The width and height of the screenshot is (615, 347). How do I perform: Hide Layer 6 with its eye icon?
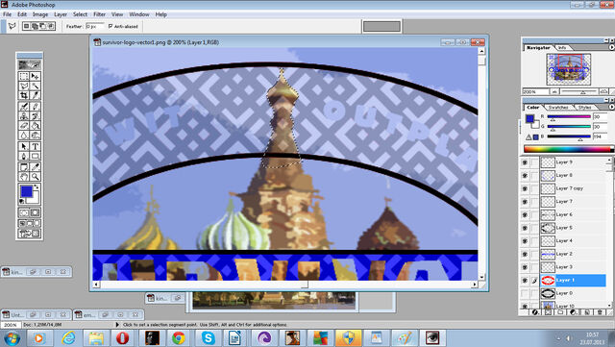525,214
